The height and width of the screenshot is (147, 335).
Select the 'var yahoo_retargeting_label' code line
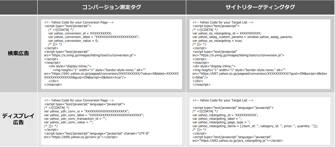[x=217, y=119]
